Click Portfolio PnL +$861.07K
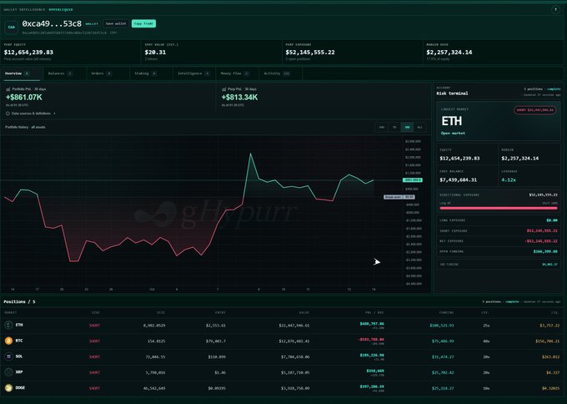The image size is (567, 404). coord(24,97)
